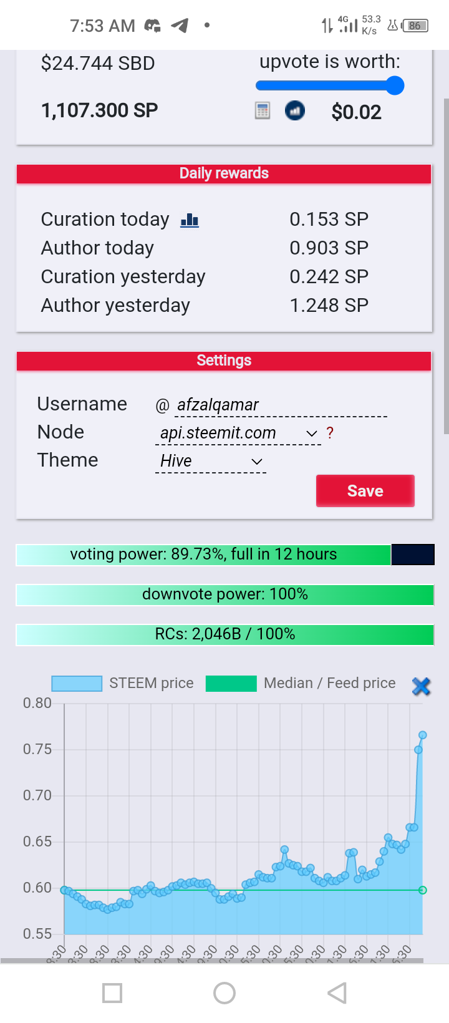This screenshot has width=449, height=1023.
Task: Tap the Android home circle button
Action: pos(224,993)
